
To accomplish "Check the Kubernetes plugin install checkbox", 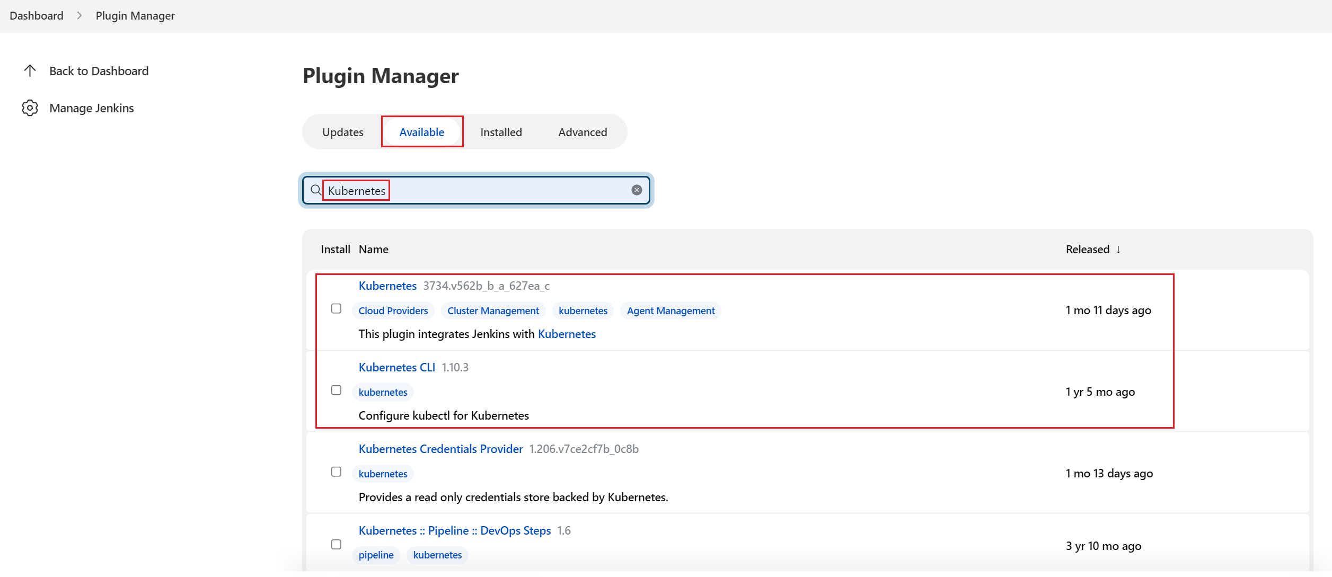I will click(336, 309).
